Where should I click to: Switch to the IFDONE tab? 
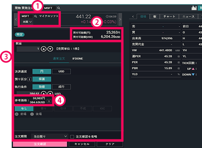78,59
